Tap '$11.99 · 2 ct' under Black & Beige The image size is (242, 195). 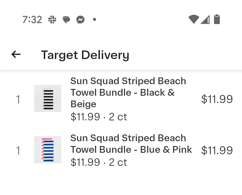click(99, 117)
